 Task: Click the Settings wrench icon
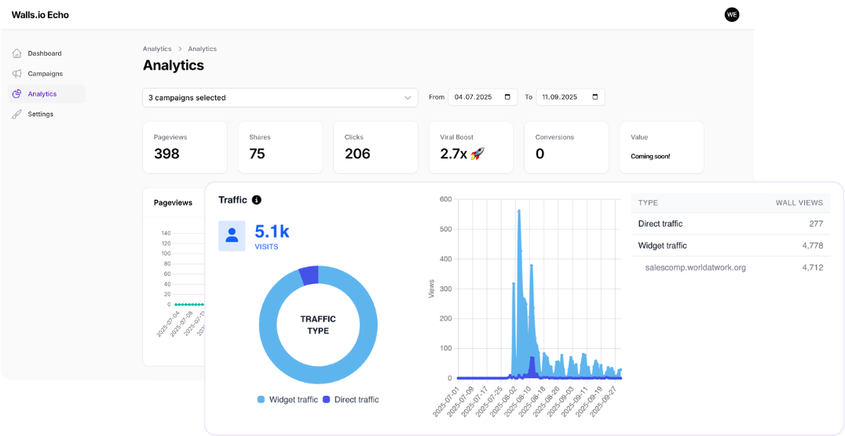(16, 114)
